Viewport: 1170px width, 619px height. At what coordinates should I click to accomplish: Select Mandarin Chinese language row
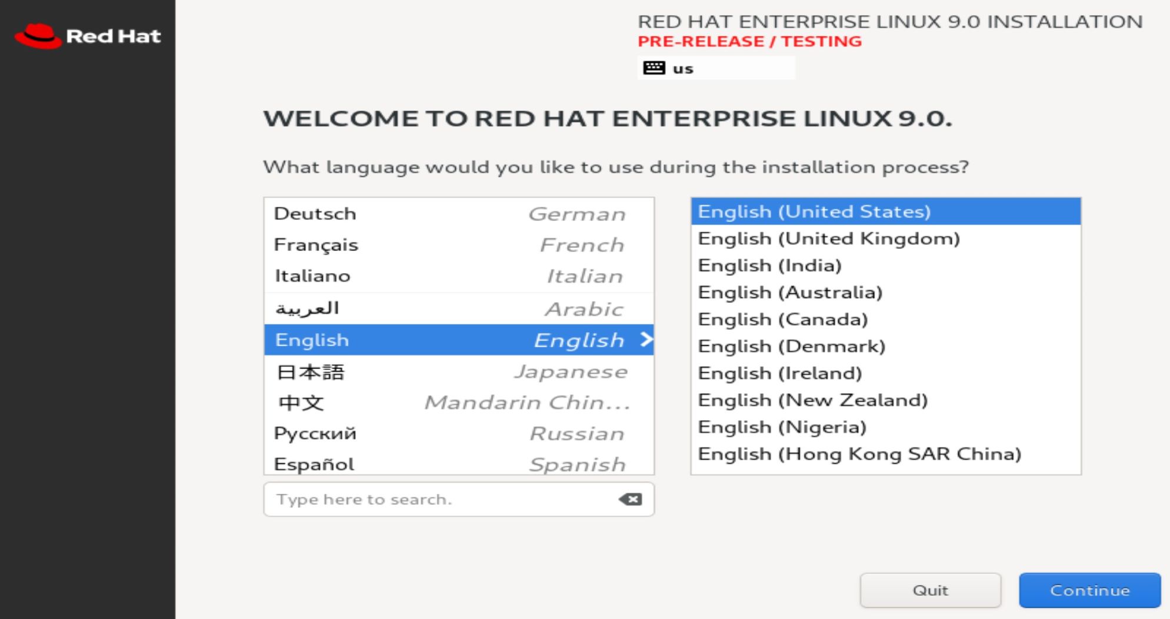pyautogui.click(x=459, y=403)
